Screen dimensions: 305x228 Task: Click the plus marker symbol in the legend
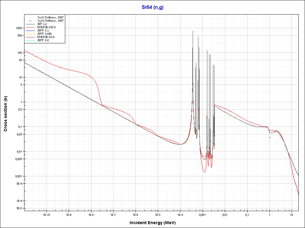30,21
